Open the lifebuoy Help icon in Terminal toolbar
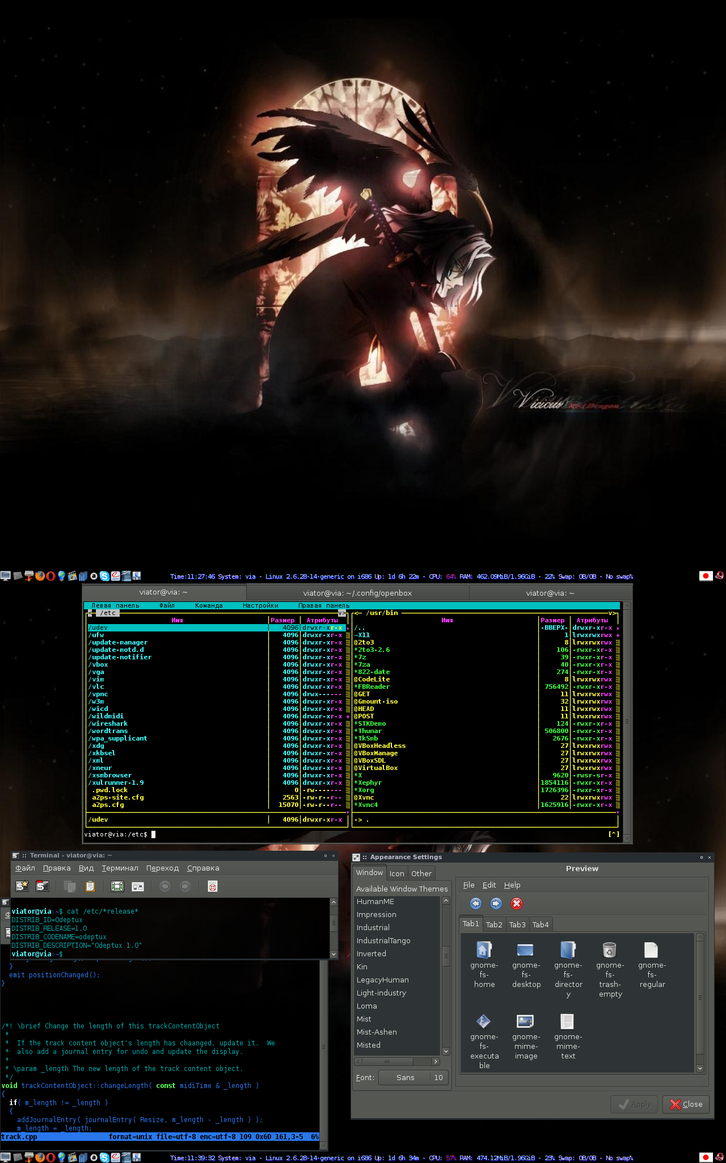Viewport: 726px width, 1163px height. pyautogui.click(x=213, y=886)
